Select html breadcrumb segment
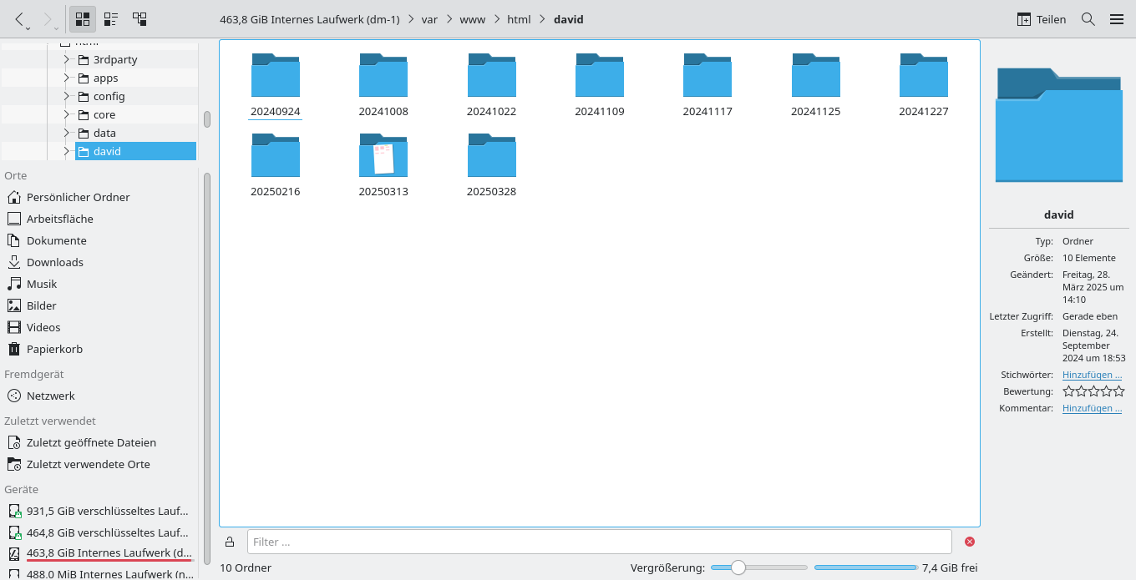Image resolution: width=1136 pixels, height=580 pixels. tap(519, 19)
